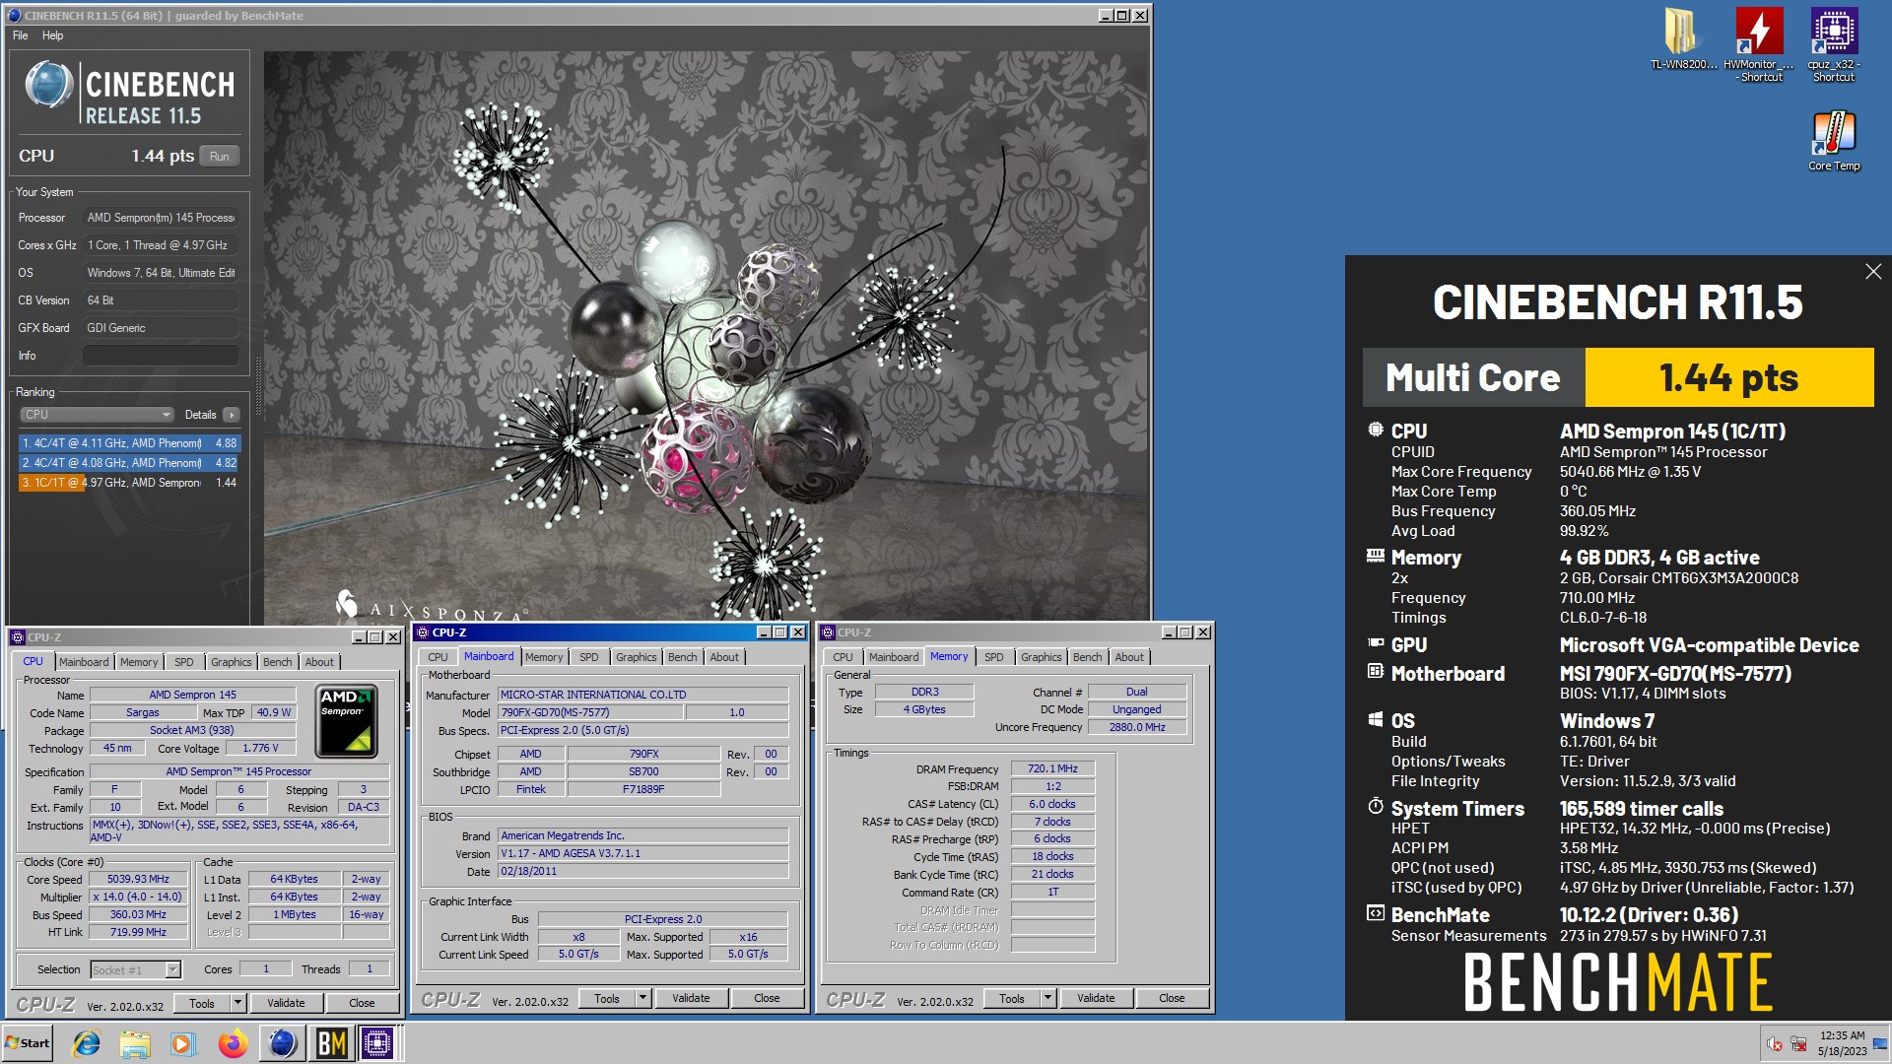The image size is (1892, 1064).
Task: Open Windows Media Player from the taskbar
Action: pos(183,1043)
